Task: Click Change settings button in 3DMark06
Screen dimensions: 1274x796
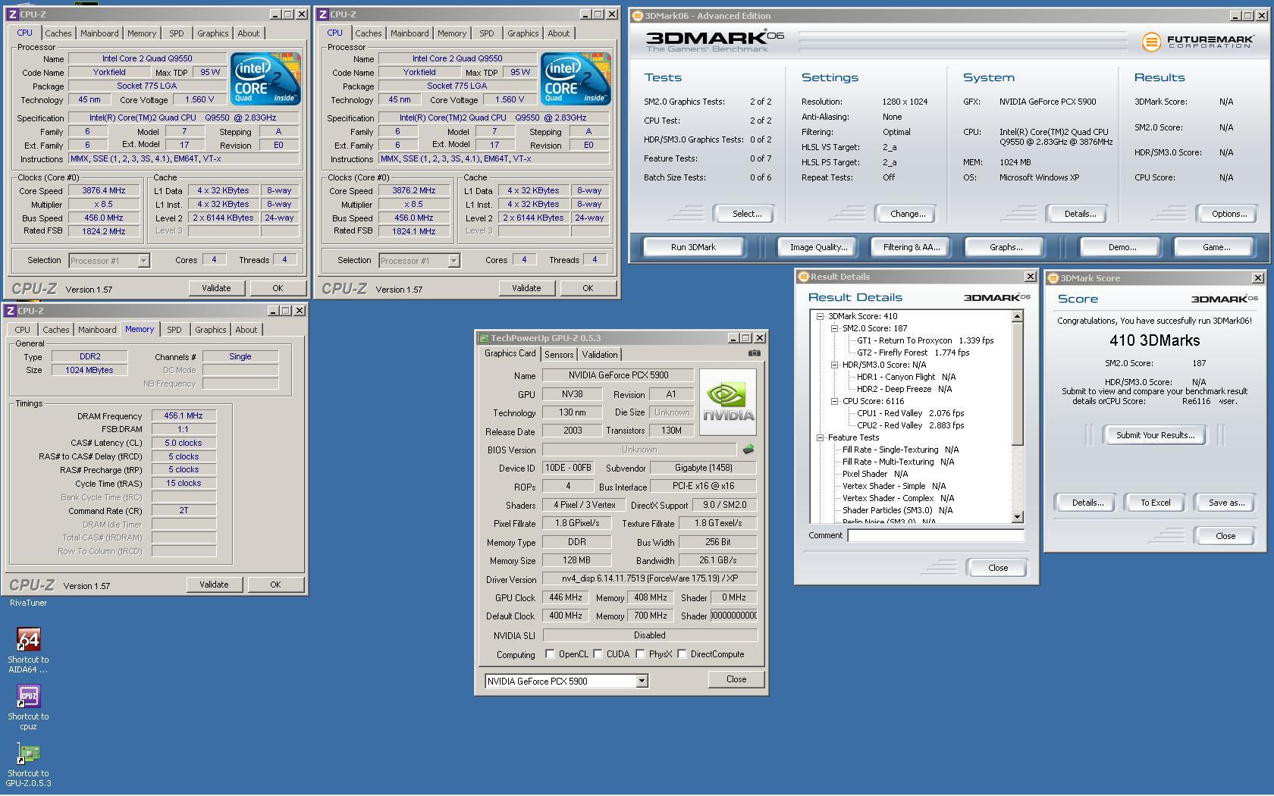Action: [908, 214]
